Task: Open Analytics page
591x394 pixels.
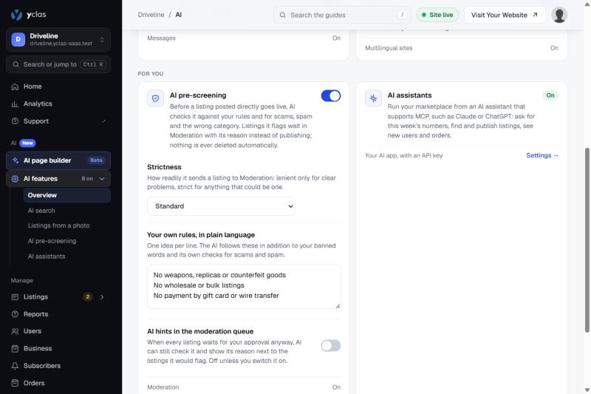Action: (x=58, y=103)
